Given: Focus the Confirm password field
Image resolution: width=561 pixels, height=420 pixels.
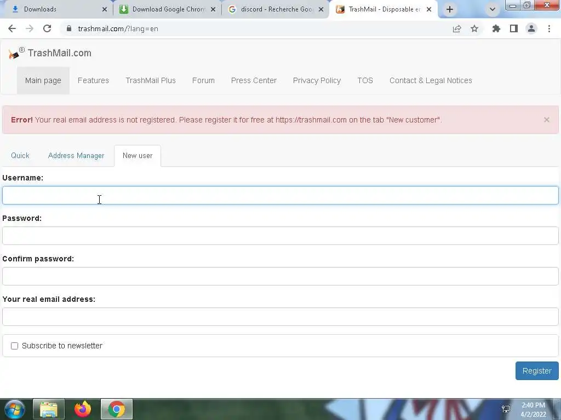Looking at the screenshot, I should click(280, 276).
